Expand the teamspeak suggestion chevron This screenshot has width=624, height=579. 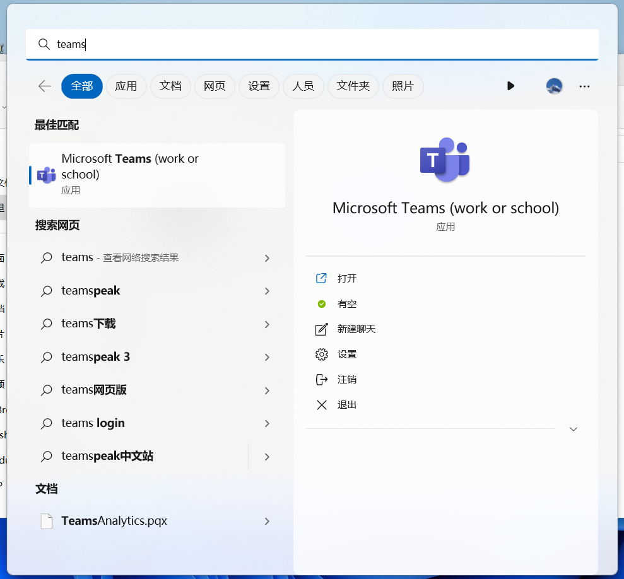[267, 291]
